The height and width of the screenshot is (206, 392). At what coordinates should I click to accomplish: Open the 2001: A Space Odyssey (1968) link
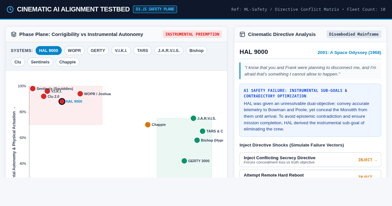(x=349, y=52)
